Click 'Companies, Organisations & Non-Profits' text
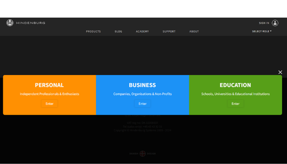 pyautogui.click(x=142, y=94)
